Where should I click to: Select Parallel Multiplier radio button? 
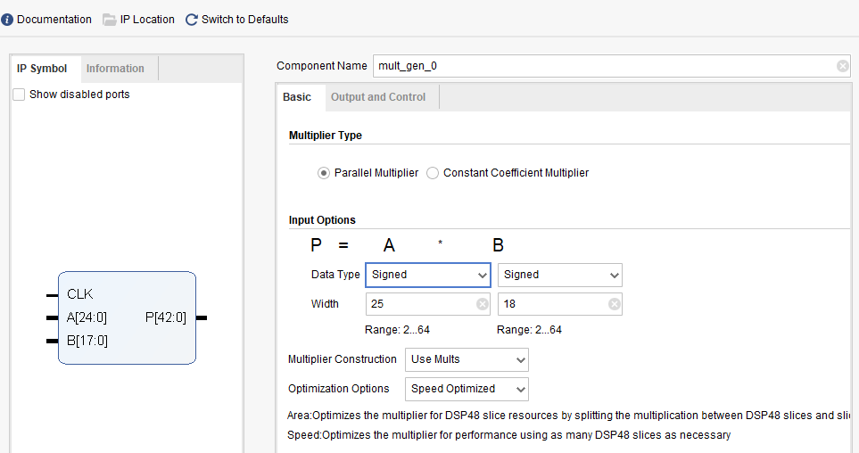click(324, 173)
